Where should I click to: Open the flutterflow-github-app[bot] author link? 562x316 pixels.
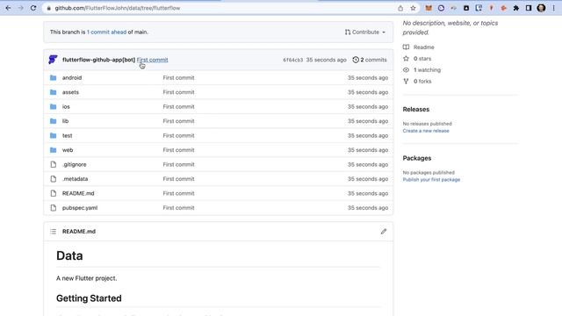coord(98,60)
